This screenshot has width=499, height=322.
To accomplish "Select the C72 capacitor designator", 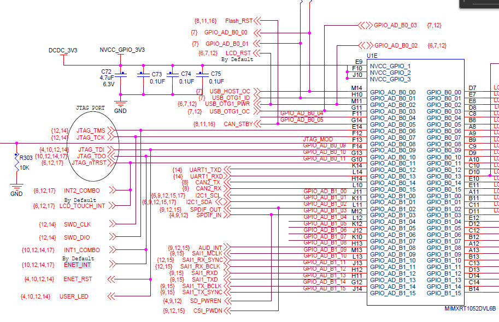I will 106,72.
